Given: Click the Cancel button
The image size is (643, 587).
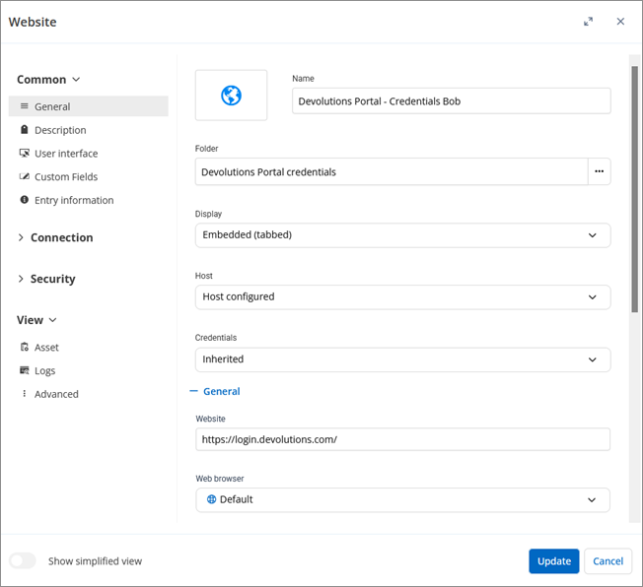Looking at the screenshot, I should pos(607,560).
